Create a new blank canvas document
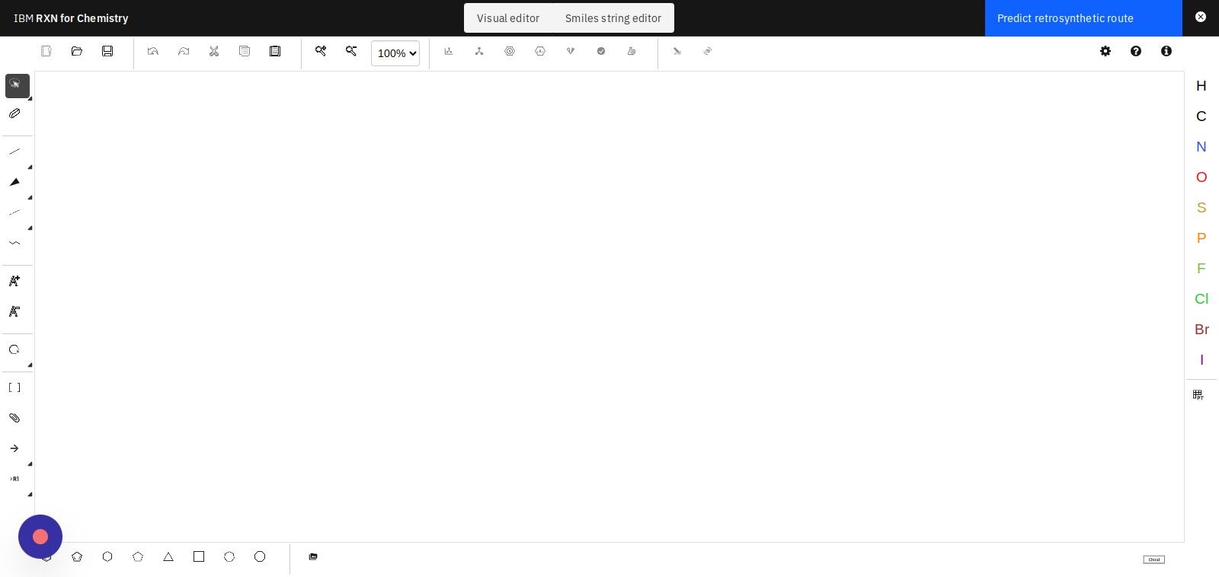The width and height of the screenshot is (1219, 577). tap(46, 51)
